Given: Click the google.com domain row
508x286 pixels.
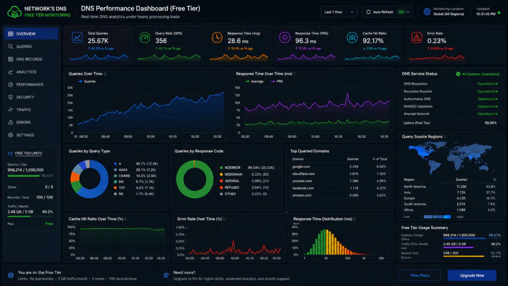Looking at the screenshot, I should [x=339, y=167].
